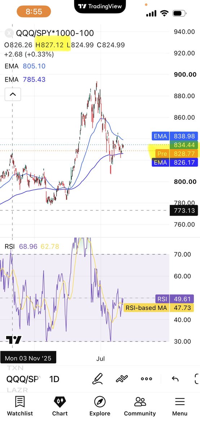Viewport: 200px width, 435px height.
Task: Tap the EMA 838.98 price label
Action: [175, 136]
